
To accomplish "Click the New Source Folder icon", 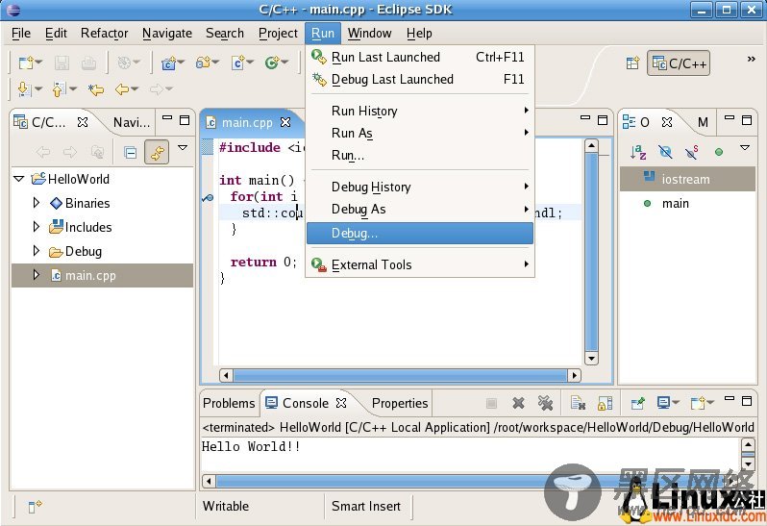I will click(203, 63).
